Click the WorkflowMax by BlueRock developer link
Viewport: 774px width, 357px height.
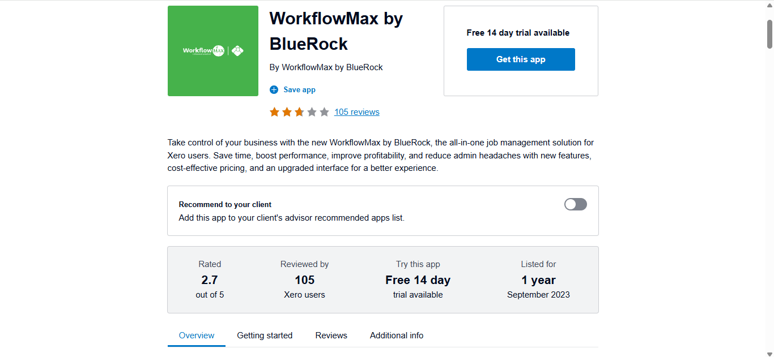pyautogui.click(x=332, y=67)
